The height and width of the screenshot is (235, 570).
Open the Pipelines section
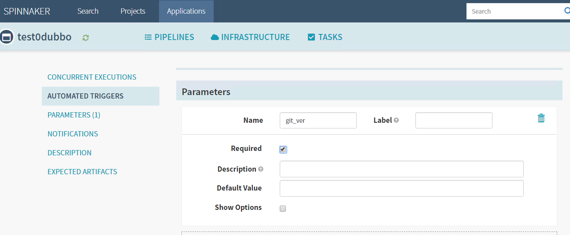[x=169, y=37]
